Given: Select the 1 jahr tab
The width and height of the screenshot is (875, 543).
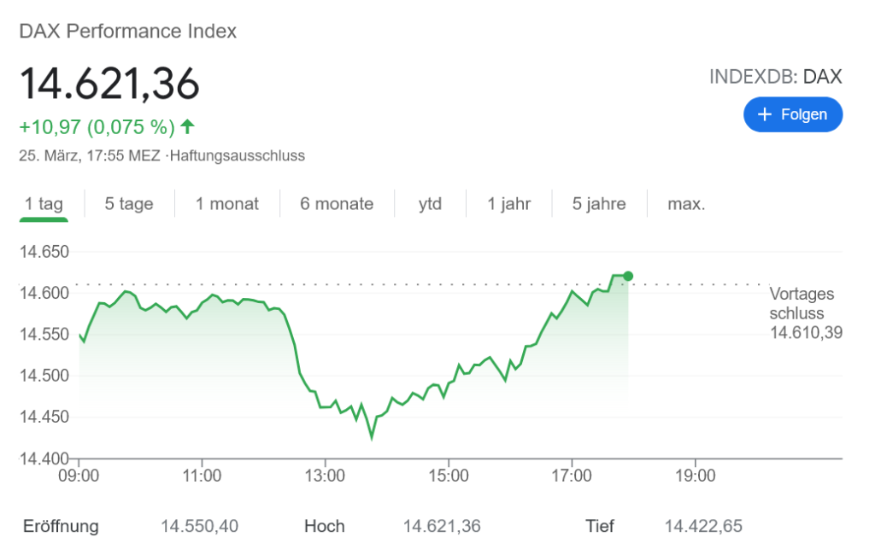Looking at the screenshot, I should click(508, 204).
